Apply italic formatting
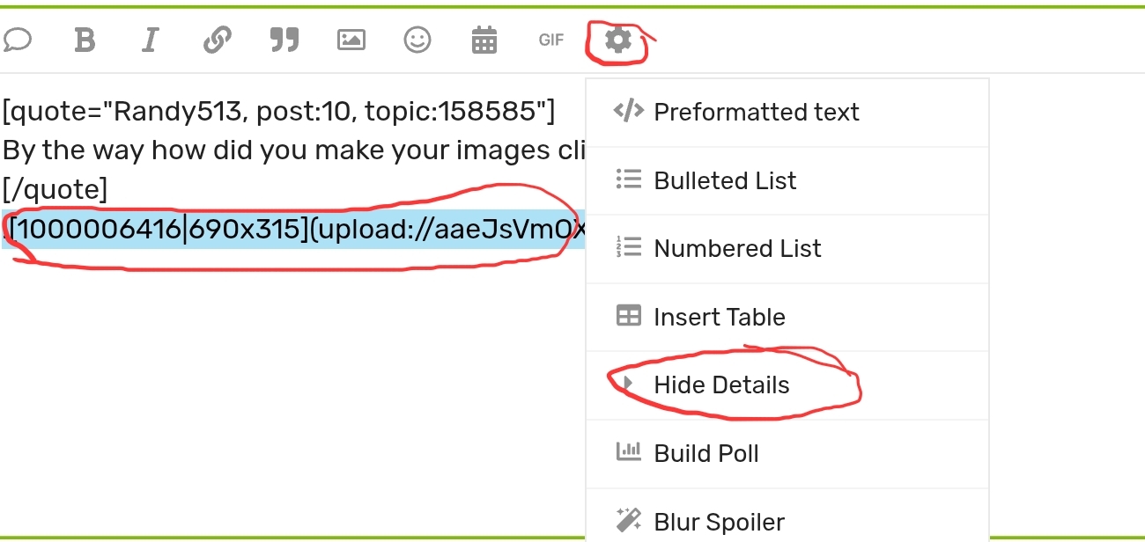The height and width of the screenshot is (542, 1145). (x=151, y=40)
